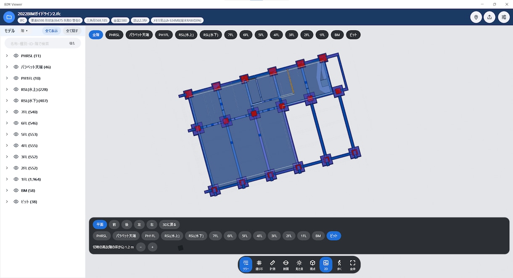Select ピット in the 2D panel floor row

click(334, 236)
